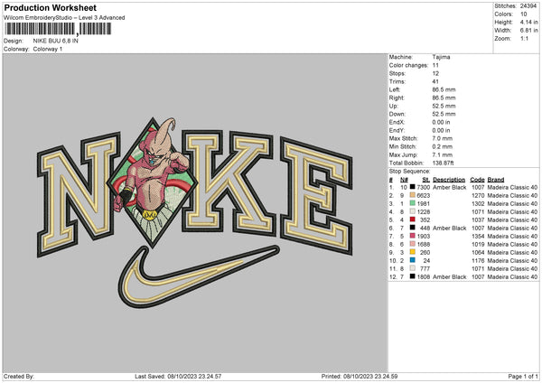Click the Created By footer label
Screen dimensions: 542x383
19,376
